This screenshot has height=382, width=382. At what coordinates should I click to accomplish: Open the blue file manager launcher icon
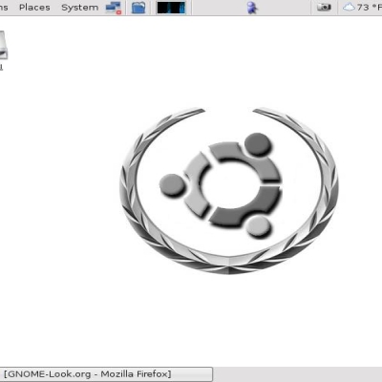138,8
